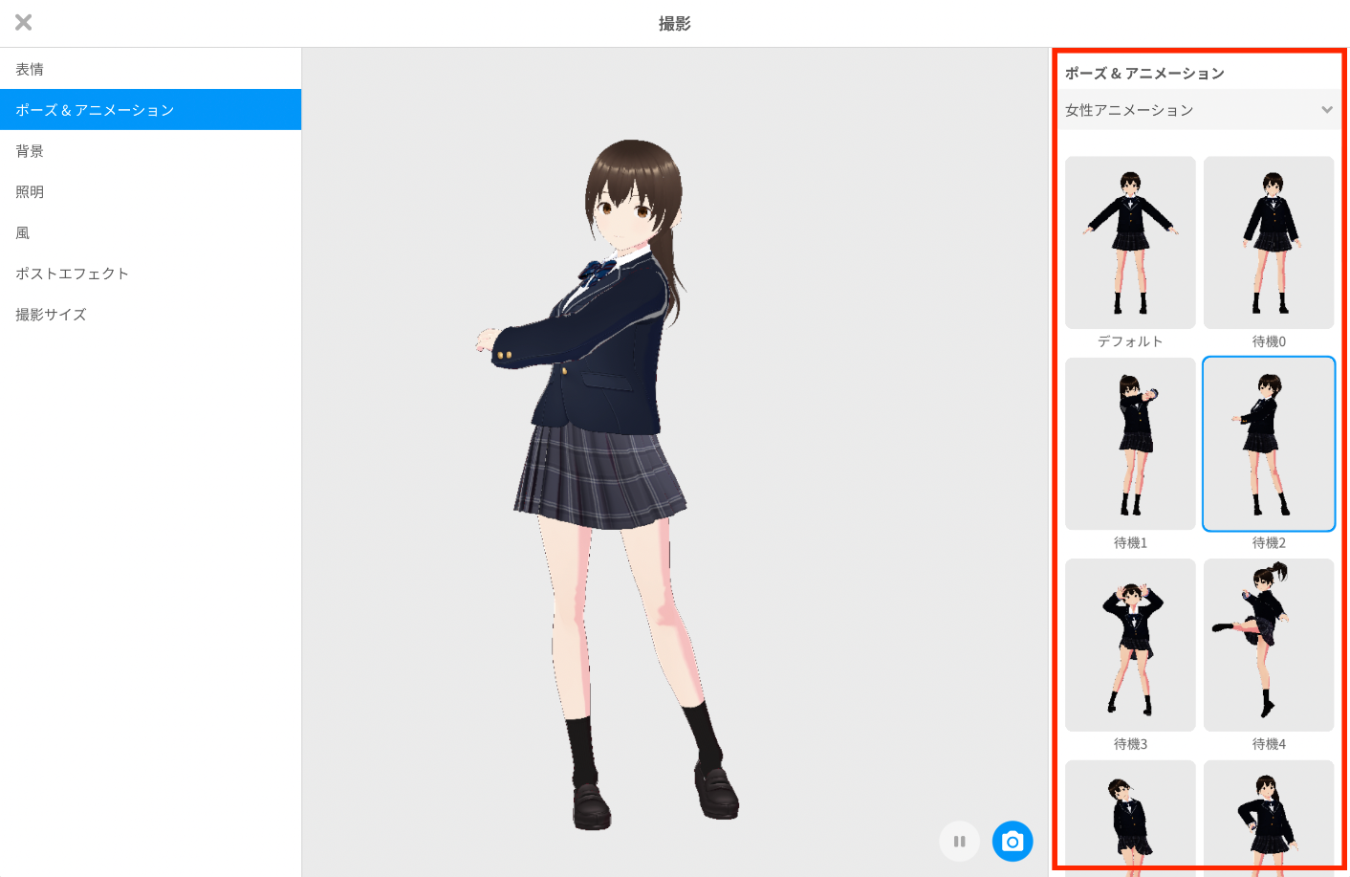
Task: Close the 撮影 screen with the X icon
Action: click(x=24, y=22)
